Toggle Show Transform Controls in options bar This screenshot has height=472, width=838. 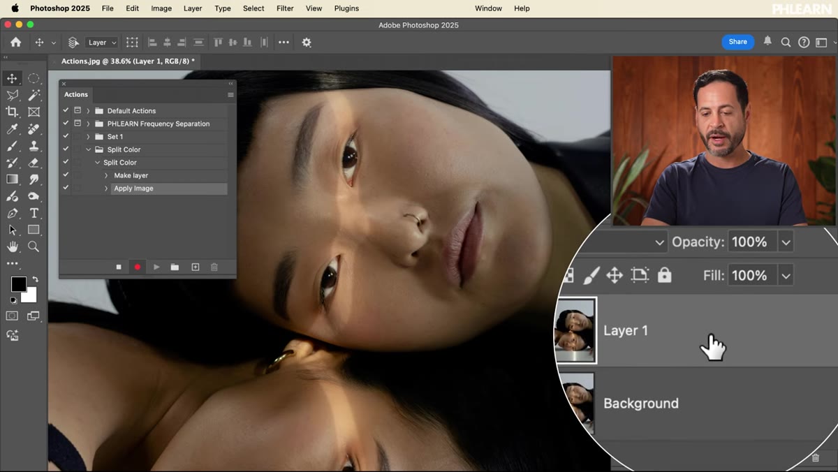coord(132,42)
